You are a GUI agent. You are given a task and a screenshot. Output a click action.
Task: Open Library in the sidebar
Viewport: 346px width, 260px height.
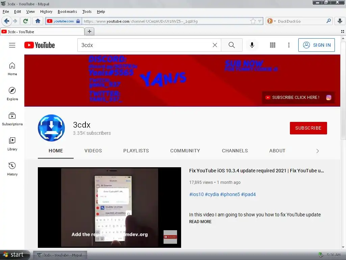click(x=12, y=144)
